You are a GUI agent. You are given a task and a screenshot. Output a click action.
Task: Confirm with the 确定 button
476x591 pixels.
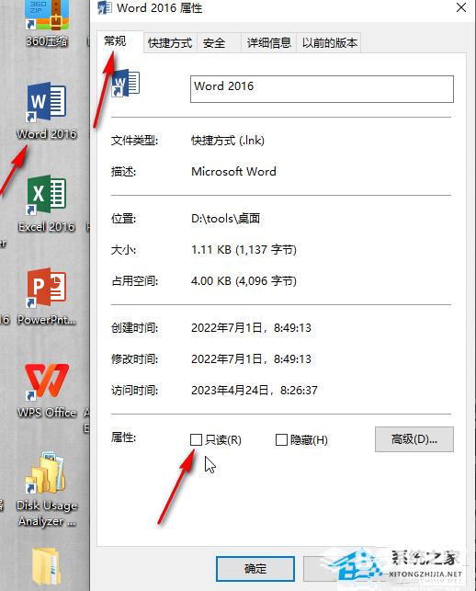pos(255,569)
